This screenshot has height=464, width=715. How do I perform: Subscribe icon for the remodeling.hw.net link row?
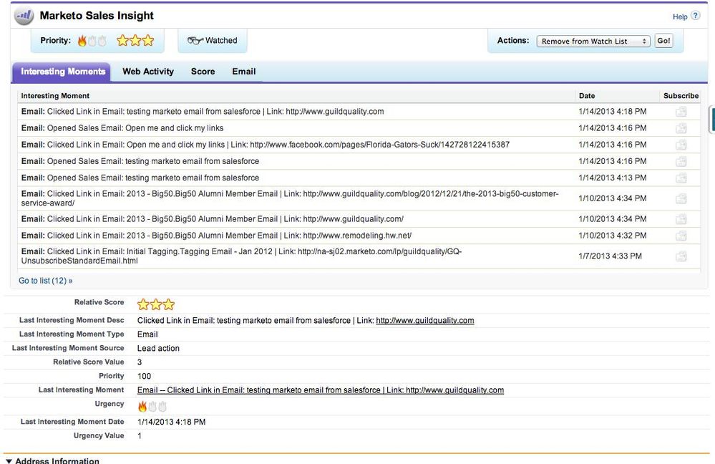pos(681,236)
